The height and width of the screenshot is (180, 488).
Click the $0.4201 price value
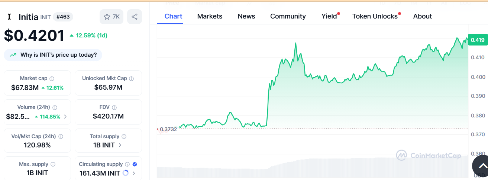34,36
